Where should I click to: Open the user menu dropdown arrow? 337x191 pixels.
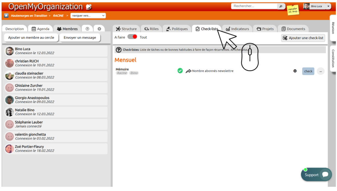coord(328,6)
